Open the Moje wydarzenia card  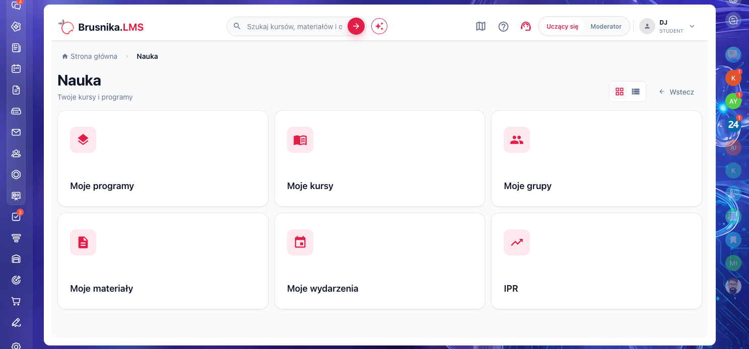380,261
